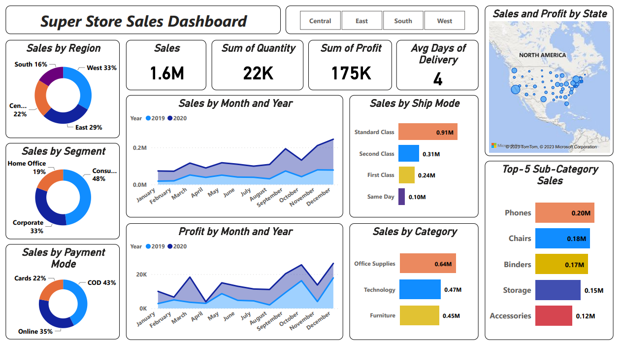
Task: Select the Phones bar in Top-5 Sub-Category Sales
Action: tap(564, 212)
